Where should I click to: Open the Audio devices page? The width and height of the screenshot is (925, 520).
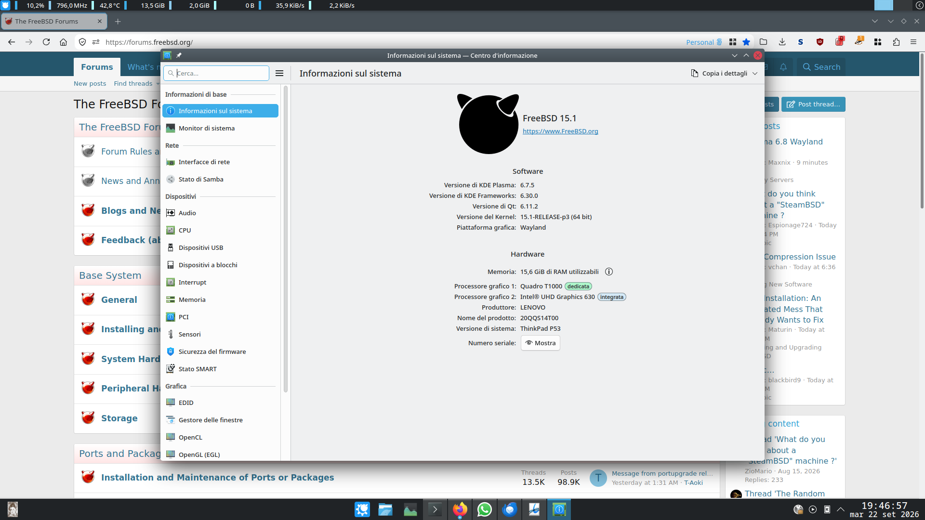point(220,213)
